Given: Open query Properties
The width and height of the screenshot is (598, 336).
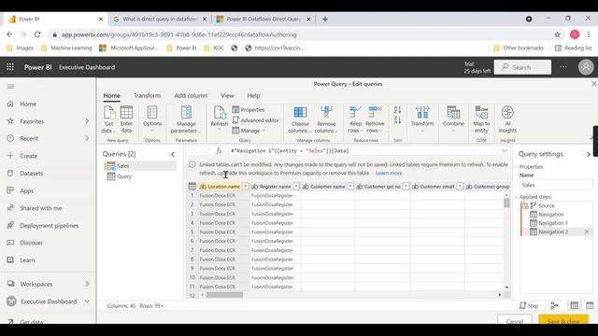Looking at the screenshot, I should point(249,110).
